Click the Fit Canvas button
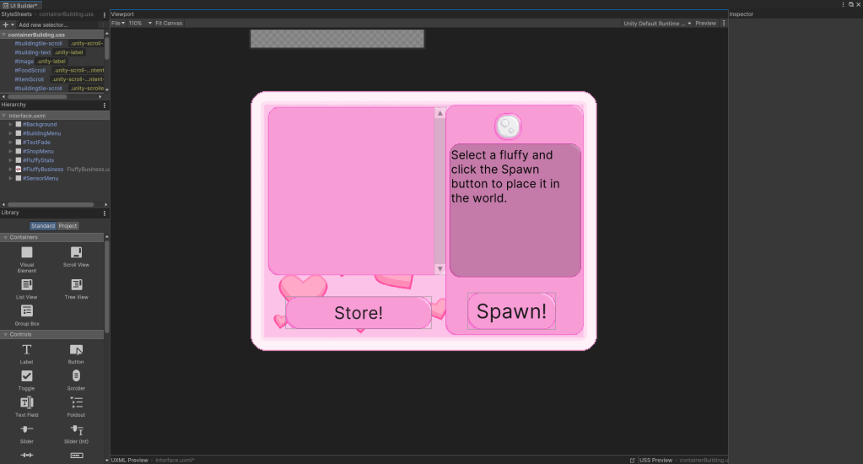This screenshot has height=464, width=863. coord(169,23)
